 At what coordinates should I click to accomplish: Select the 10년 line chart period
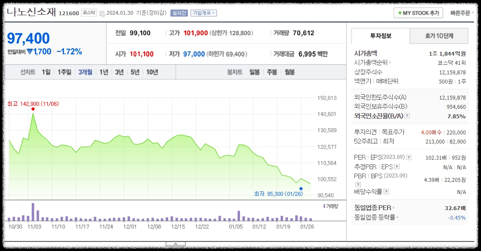pos(152,72)
